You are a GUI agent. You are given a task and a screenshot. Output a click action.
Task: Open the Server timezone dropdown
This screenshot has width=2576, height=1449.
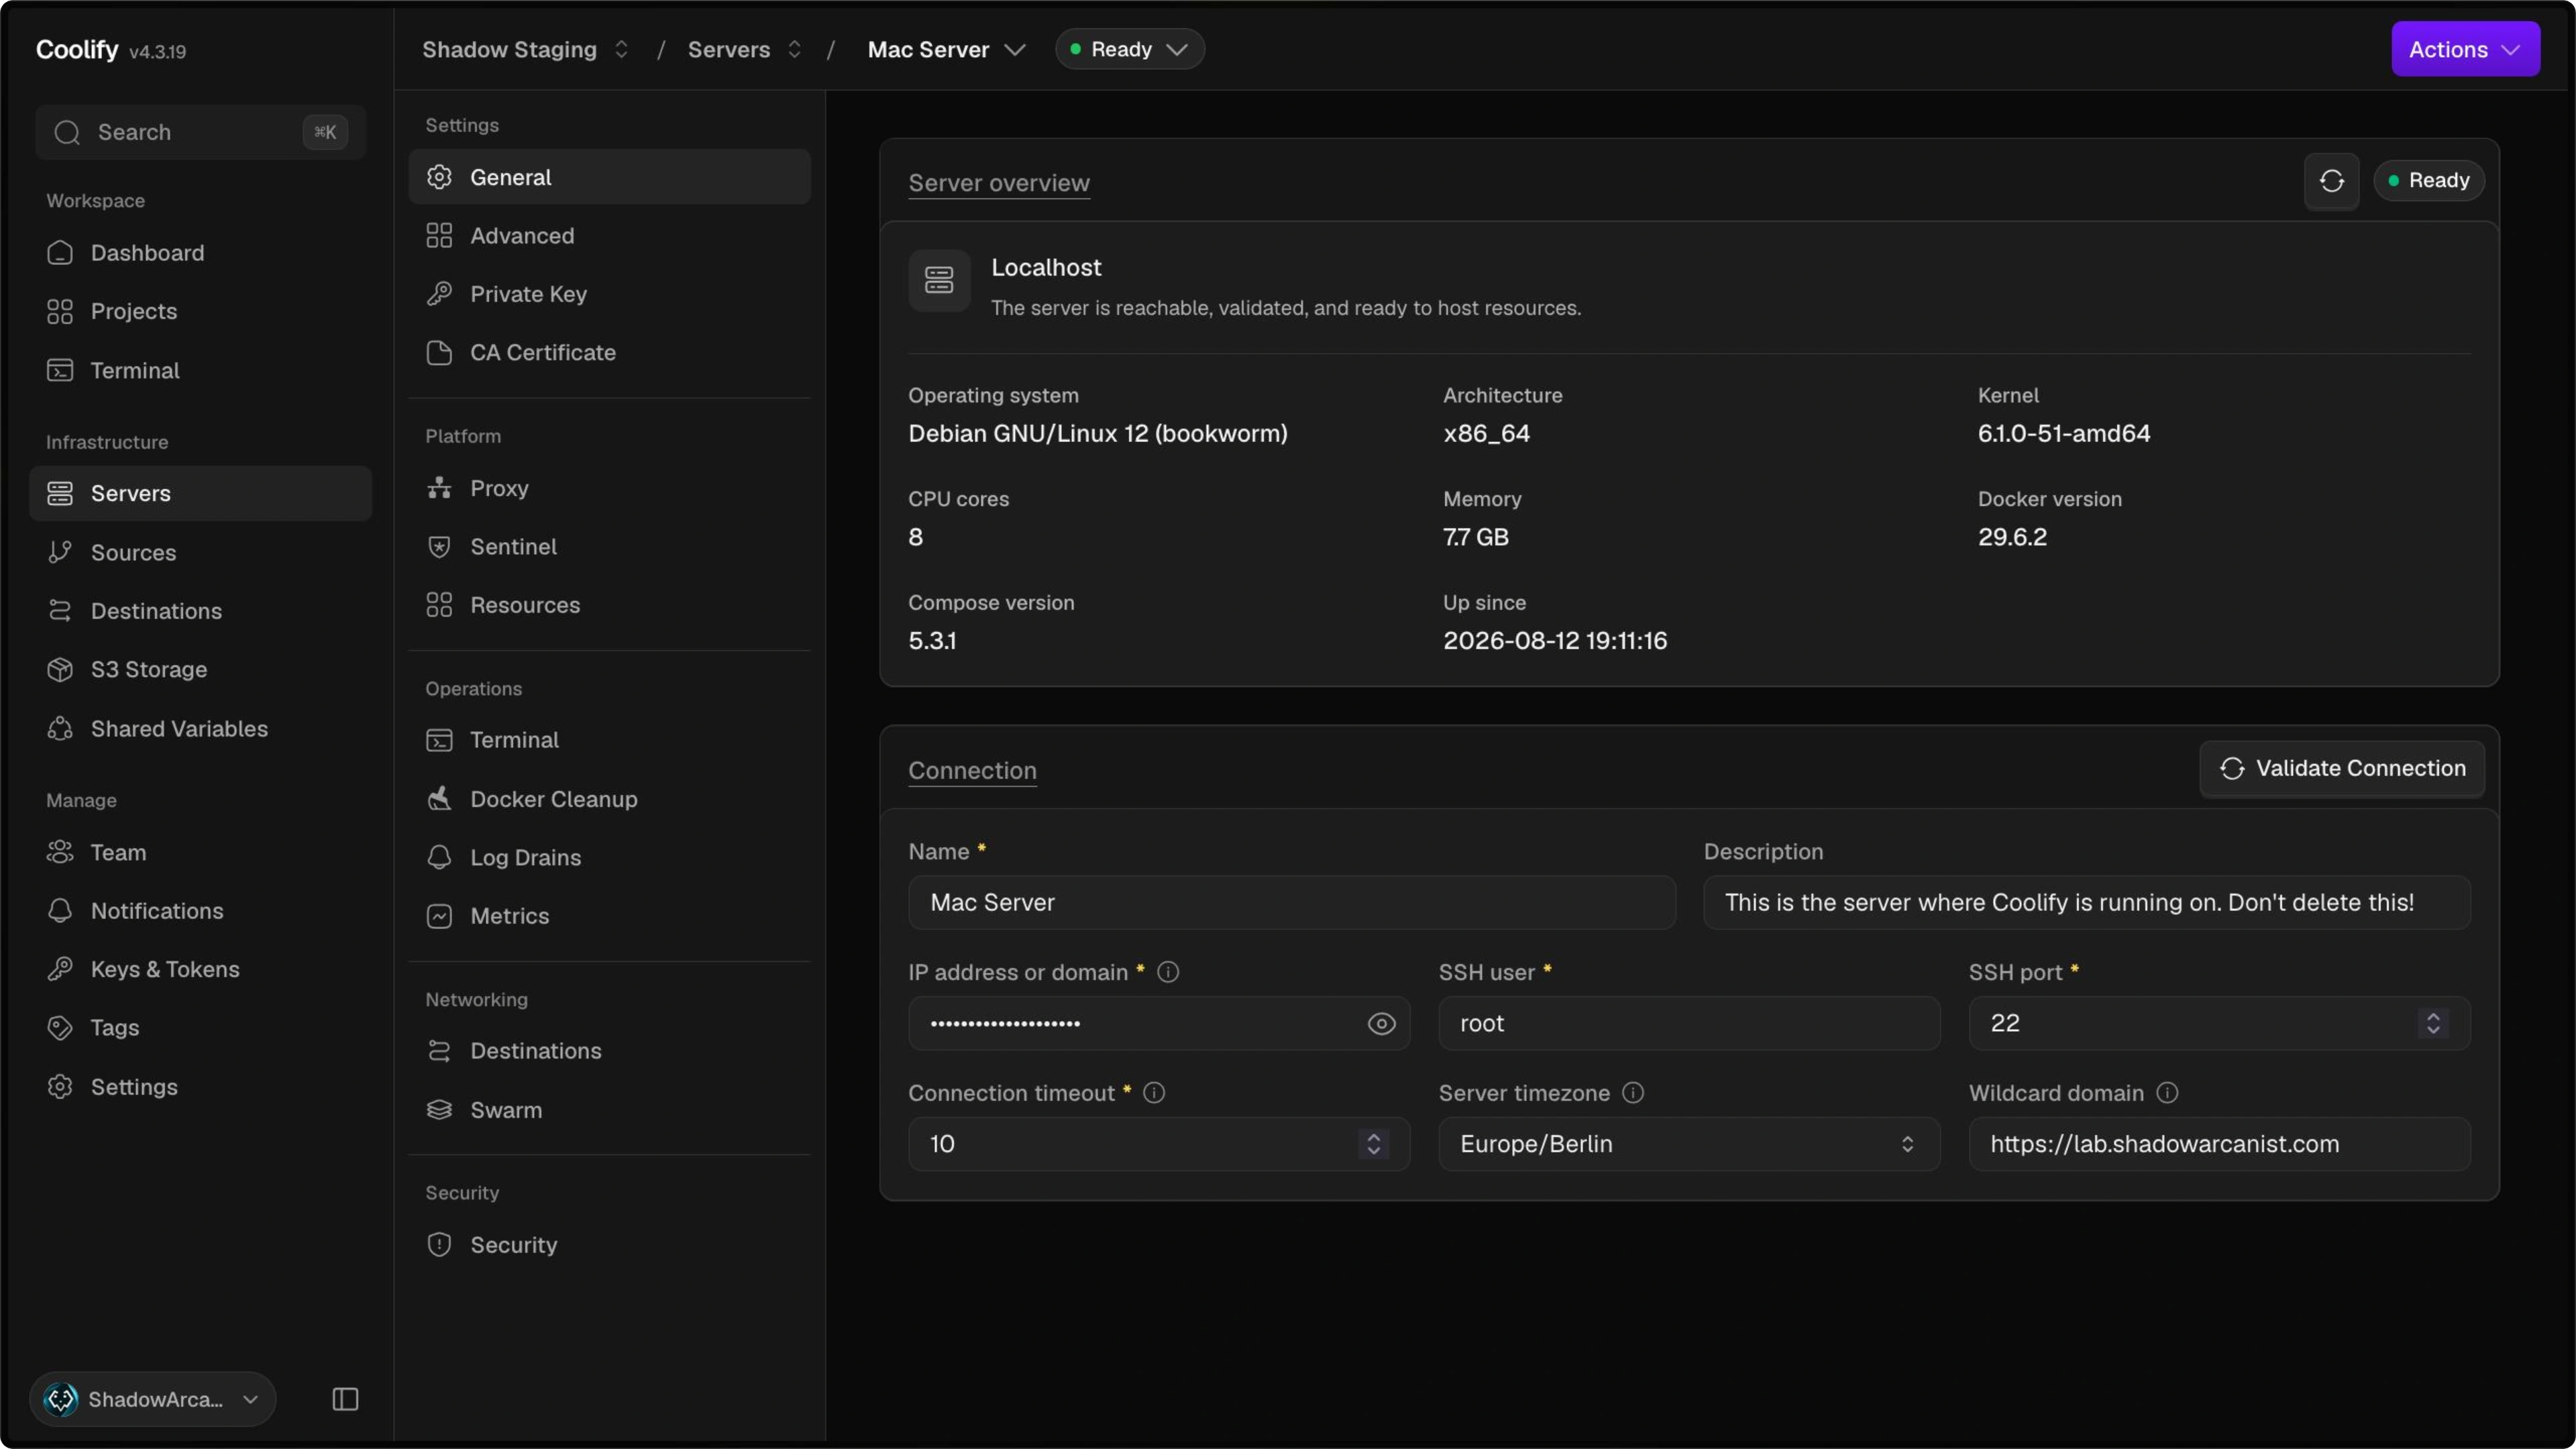pyautogui.click(x=1689, y=1144)
